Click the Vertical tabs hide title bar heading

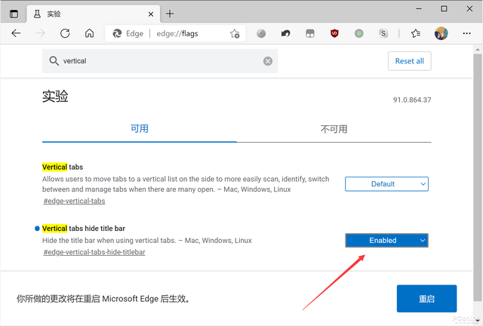click(84, 229)
